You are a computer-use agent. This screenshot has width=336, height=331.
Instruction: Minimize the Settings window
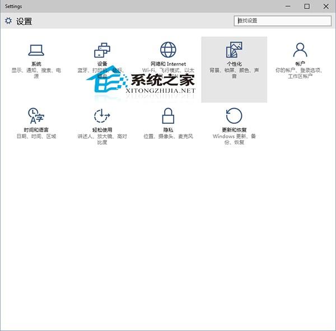[x=288, y=6]
